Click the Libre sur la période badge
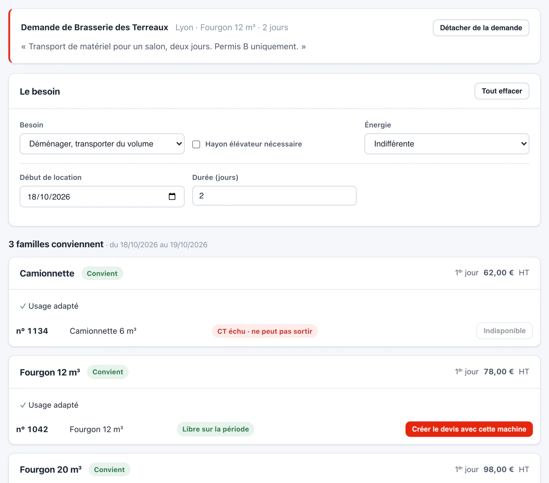Image resolution: width=549 pixels, height=483 pixels. [x=216, y=429]
